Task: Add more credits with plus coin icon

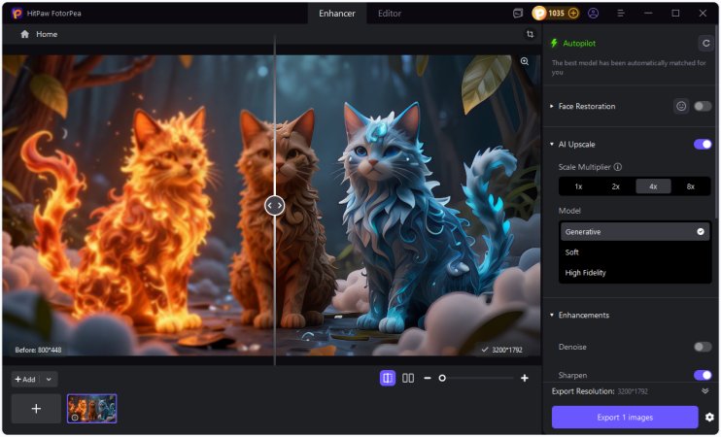Action: (573, 14)
